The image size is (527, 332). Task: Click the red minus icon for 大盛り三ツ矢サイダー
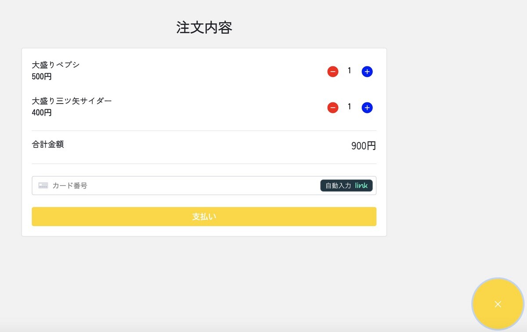333,107
